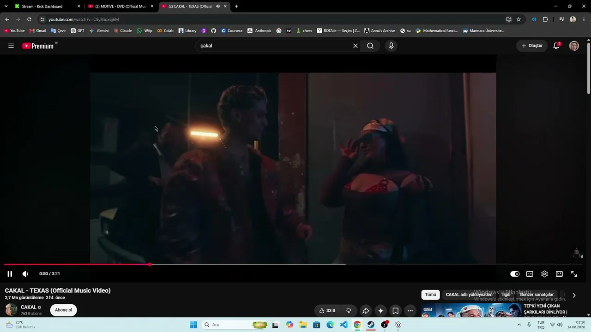This screenshot has height=332, width=591.
Task: Open the Chrome three-dot menu
Action: tap(584, 19)
